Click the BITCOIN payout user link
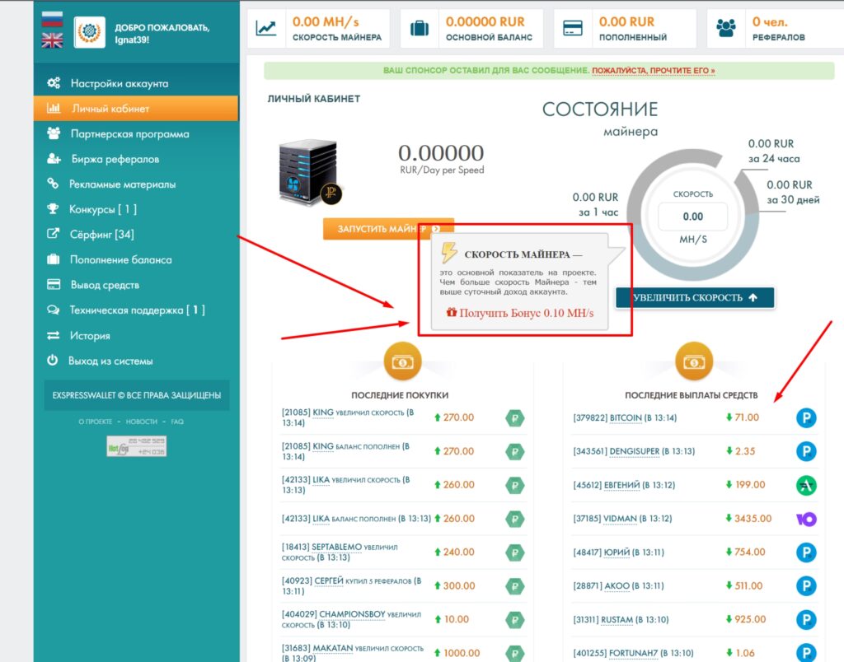 click(x=626, y=417)
